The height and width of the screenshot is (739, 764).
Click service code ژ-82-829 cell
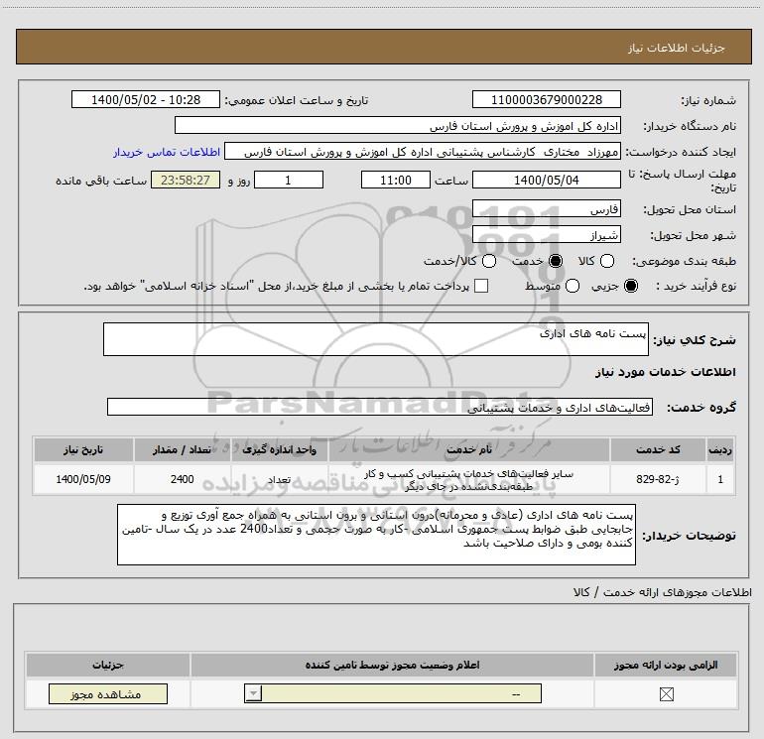tap(658, 479)
